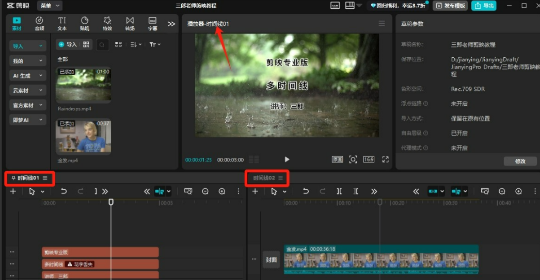Expand the 导入 sidebar section
The image size is (540, 280).
tap(27, 46)
